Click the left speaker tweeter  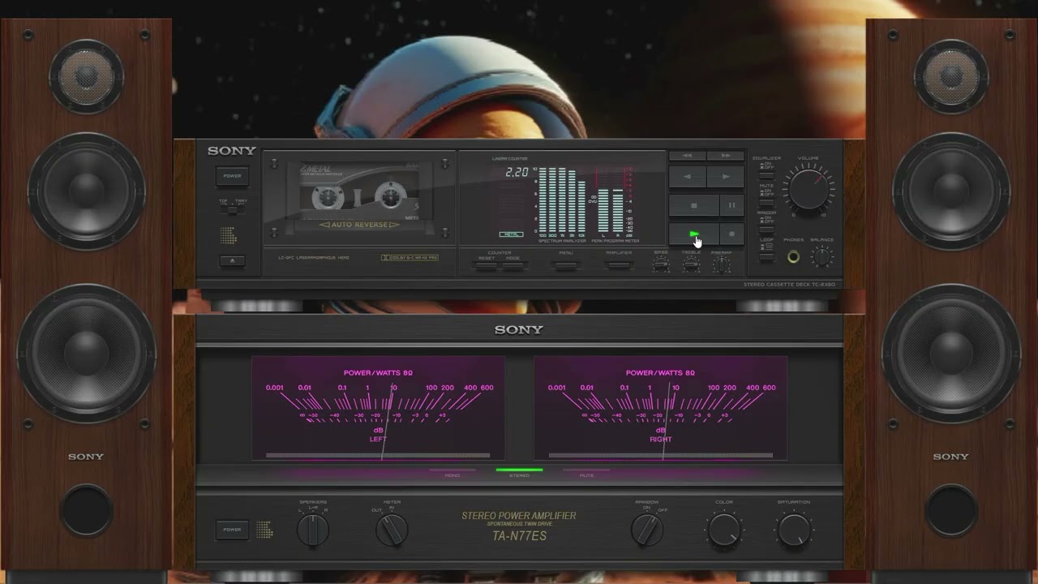pyautogui.click(x=86, y=75)
